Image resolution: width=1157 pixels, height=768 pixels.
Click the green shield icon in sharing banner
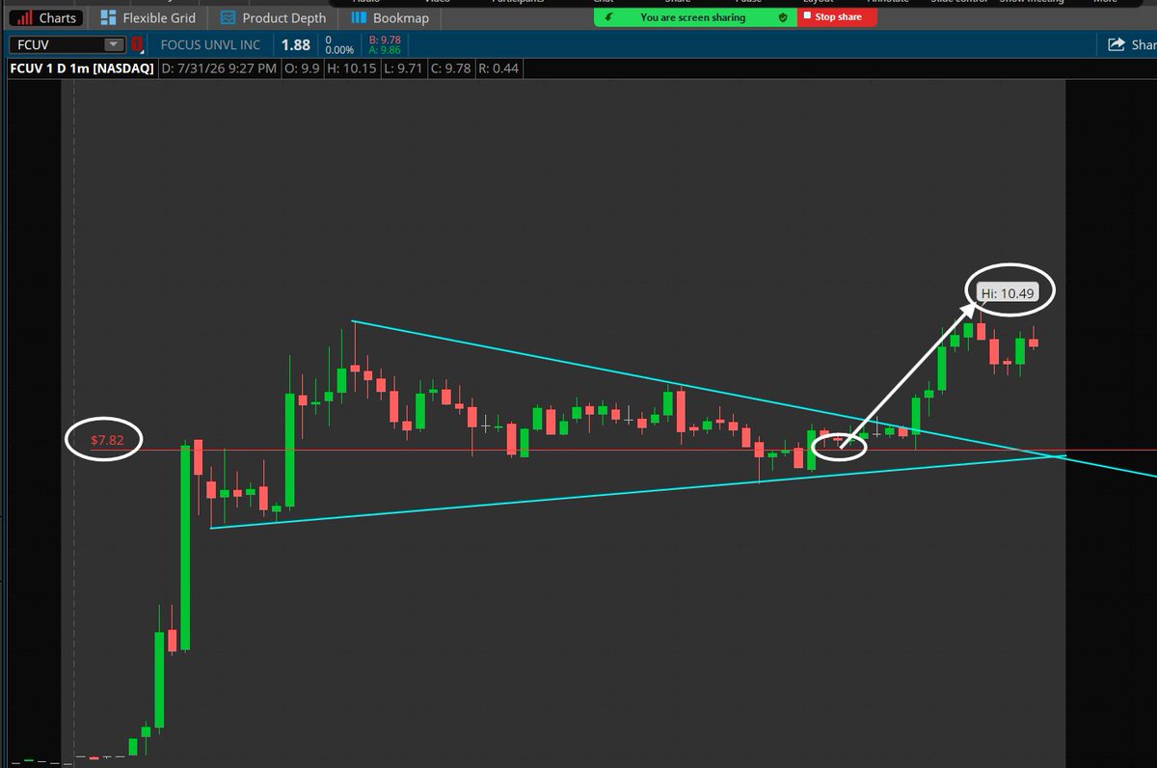[784, 17]
